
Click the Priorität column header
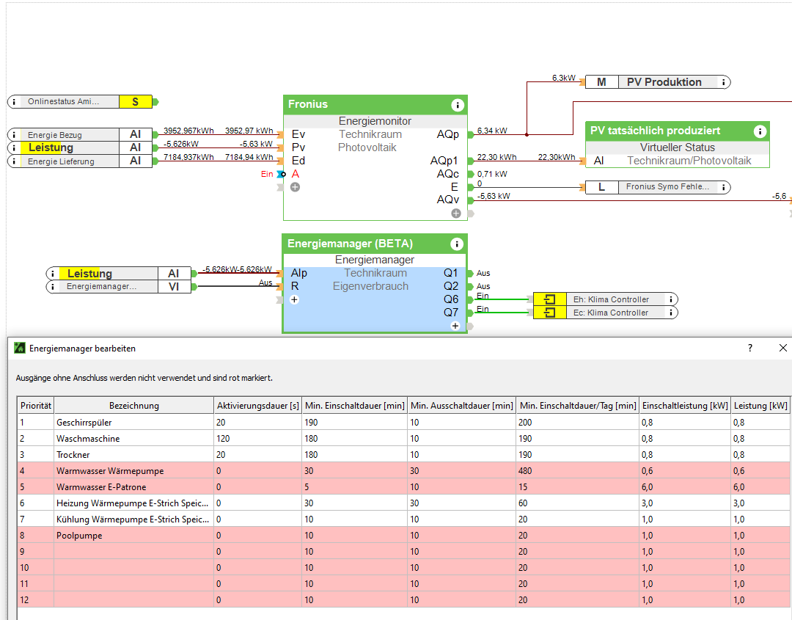click(x=36, y=406)
